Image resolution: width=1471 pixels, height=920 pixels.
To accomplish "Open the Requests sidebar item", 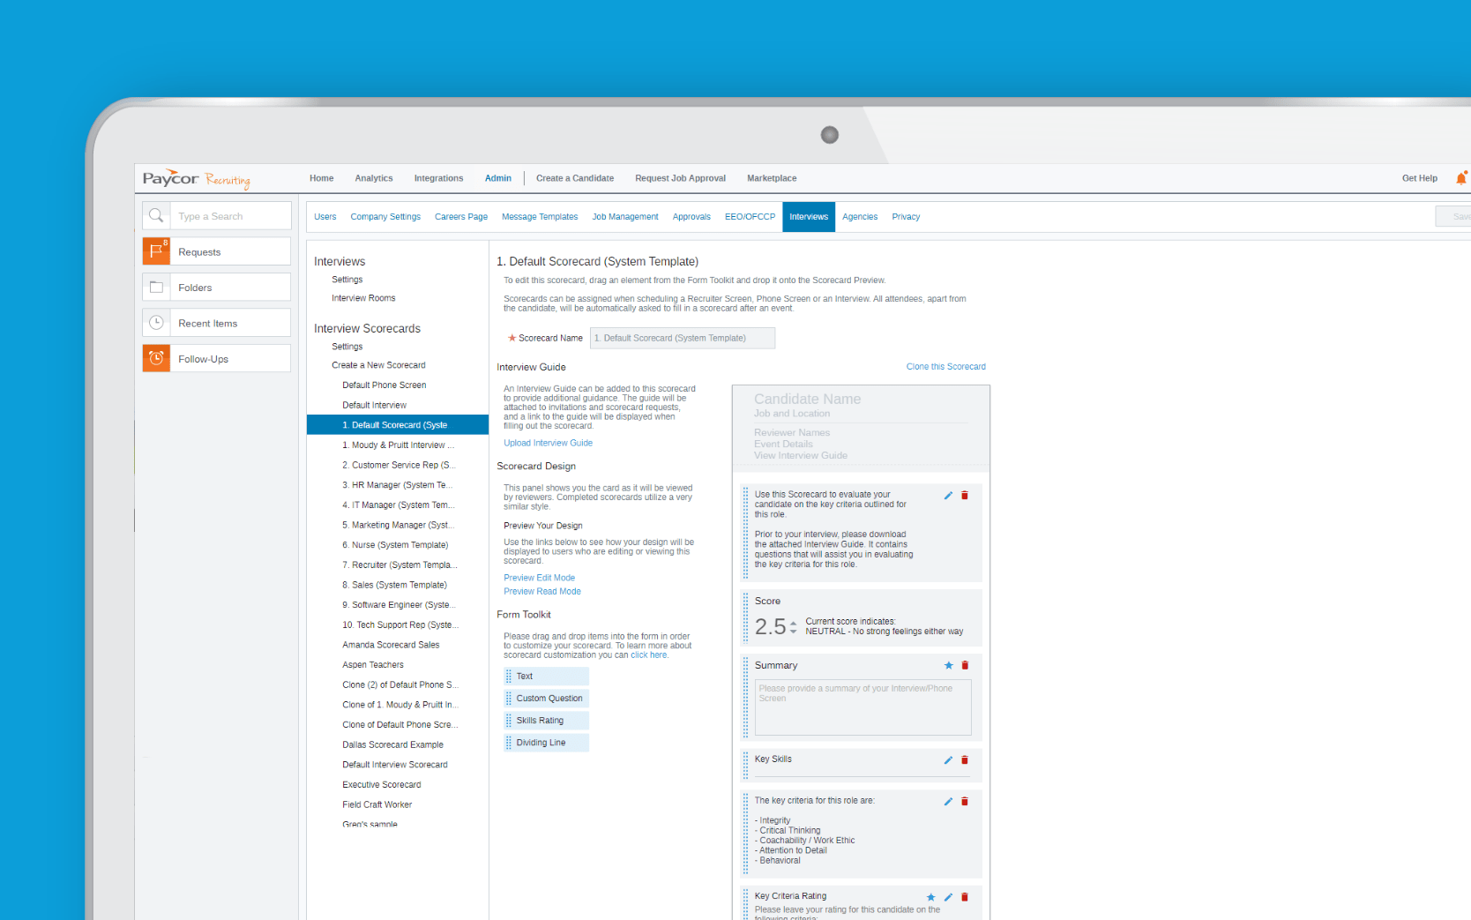I will pos(217,251).
